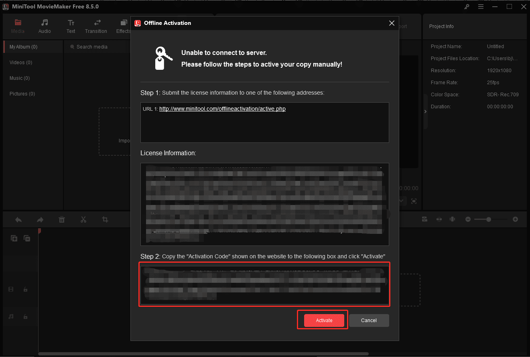530x357 pixels.
Task: Collapse the right panel using the chevron
Action: [425, 112]
